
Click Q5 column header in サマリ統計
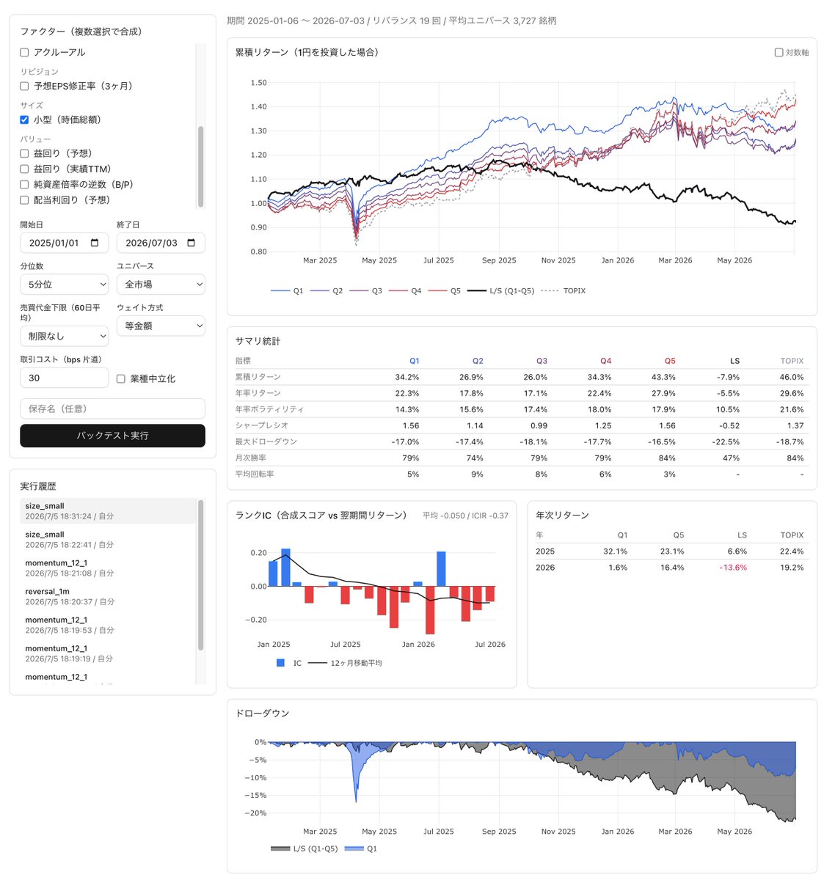pos(670,361)
